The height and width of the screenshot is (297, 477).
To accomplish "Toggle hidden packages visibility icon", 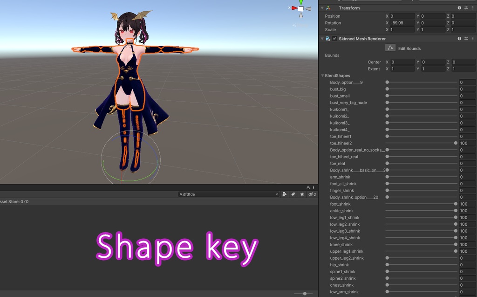I will 312,194.
